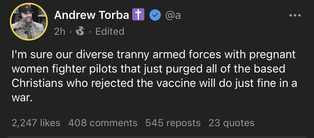View edit history via Edited label
314x138 pixels.
110,31
